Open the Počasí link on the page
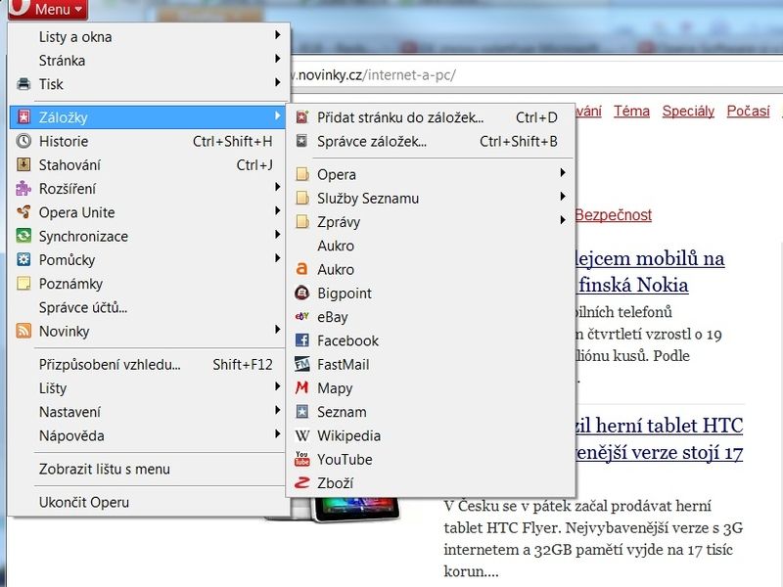 tap(748, 111)
